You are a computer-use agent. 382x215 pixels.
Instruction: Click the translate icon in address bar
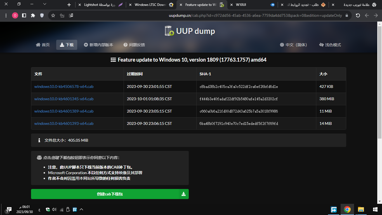pos(71,15)
